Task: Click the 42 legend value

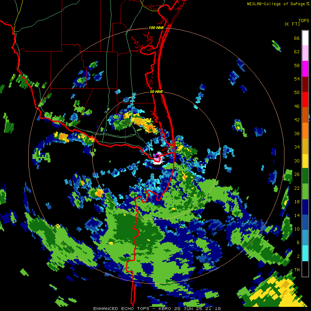Action: (297, 120)
